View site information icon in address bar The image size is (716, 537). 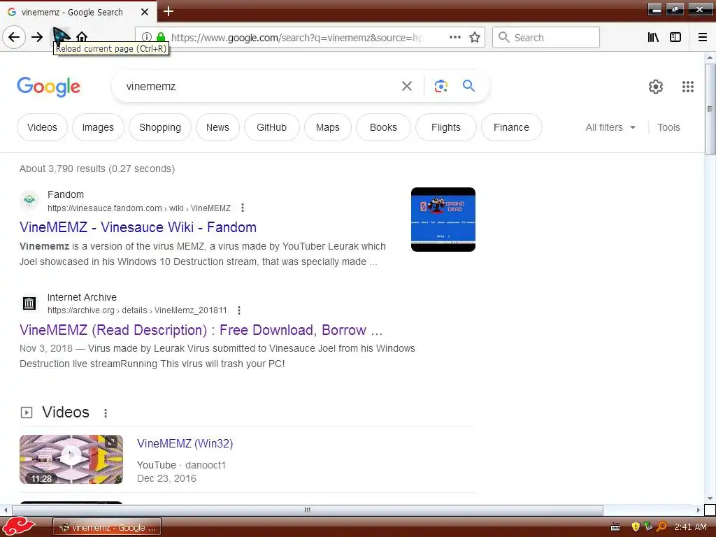point(147,37)
